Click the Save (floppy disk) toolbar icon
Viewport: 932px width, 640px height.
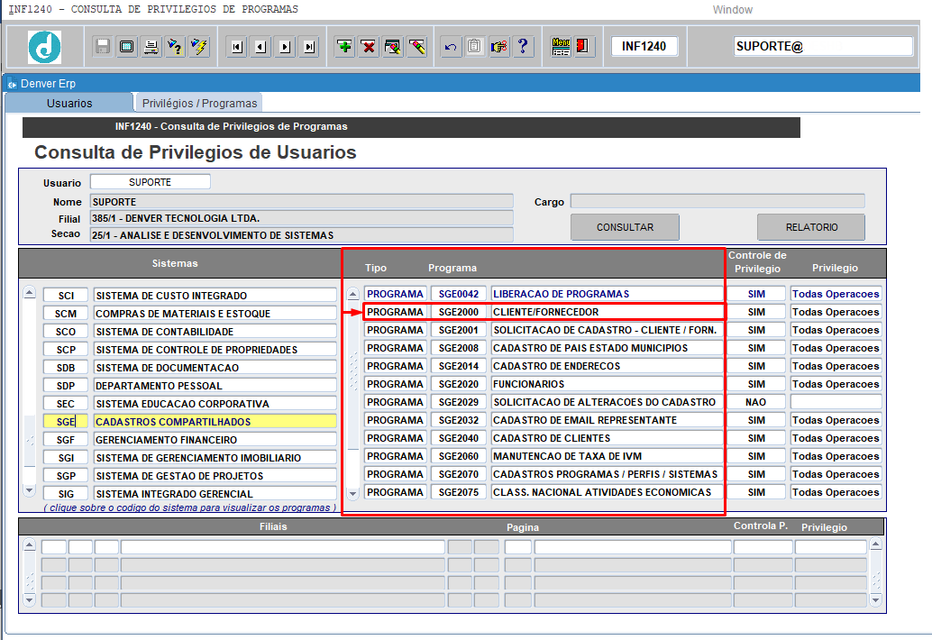tap(102, 46)
